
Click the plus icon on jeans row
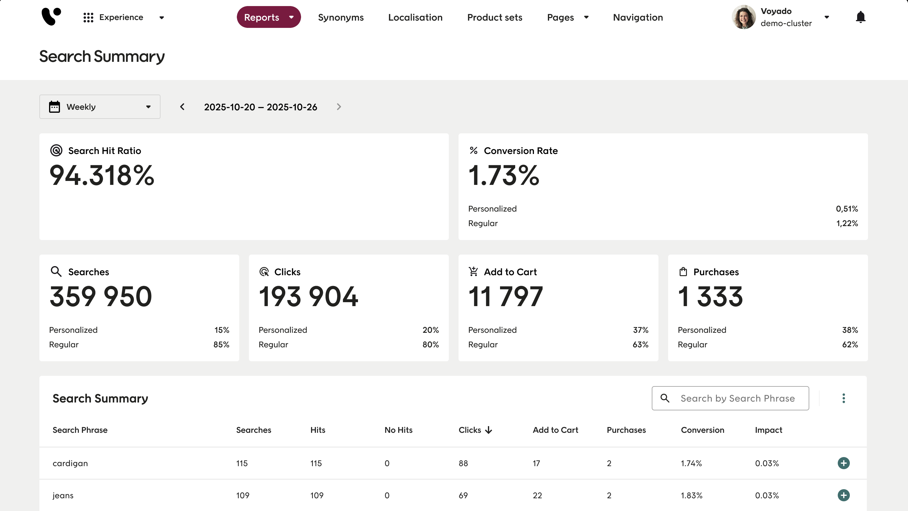(x=843, y=495)
